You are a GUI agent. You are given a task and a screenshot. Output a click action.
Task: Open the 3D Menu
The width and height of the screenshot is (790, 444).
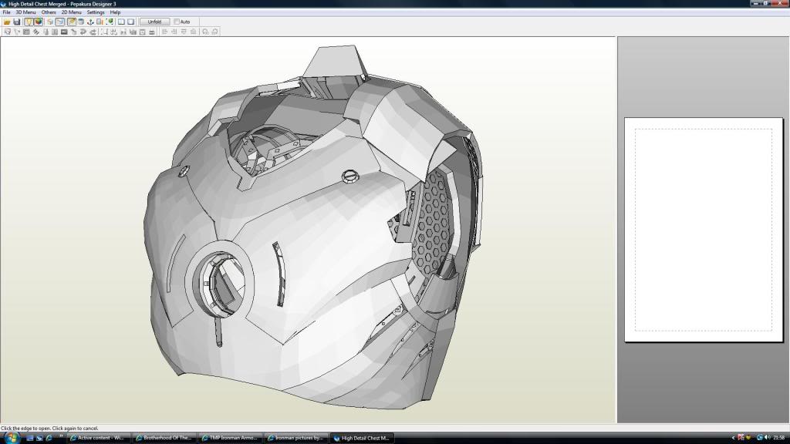click(x=25, y=12)
